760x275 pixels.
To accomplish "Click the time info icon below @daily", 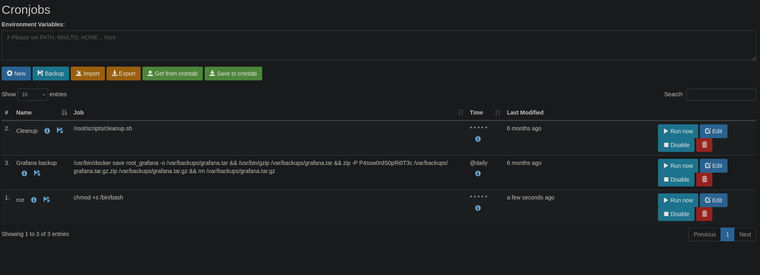I will coord(478,173).
